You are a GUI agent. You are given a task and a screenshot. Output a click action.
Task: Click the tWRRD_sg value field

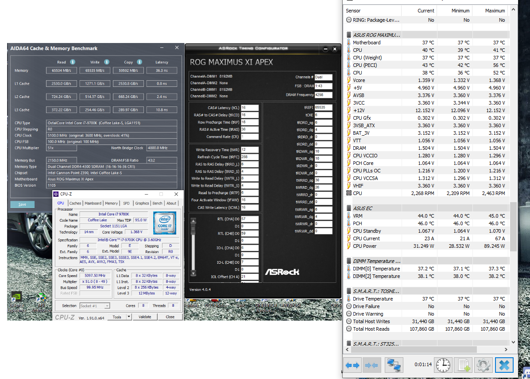point(324,180)
